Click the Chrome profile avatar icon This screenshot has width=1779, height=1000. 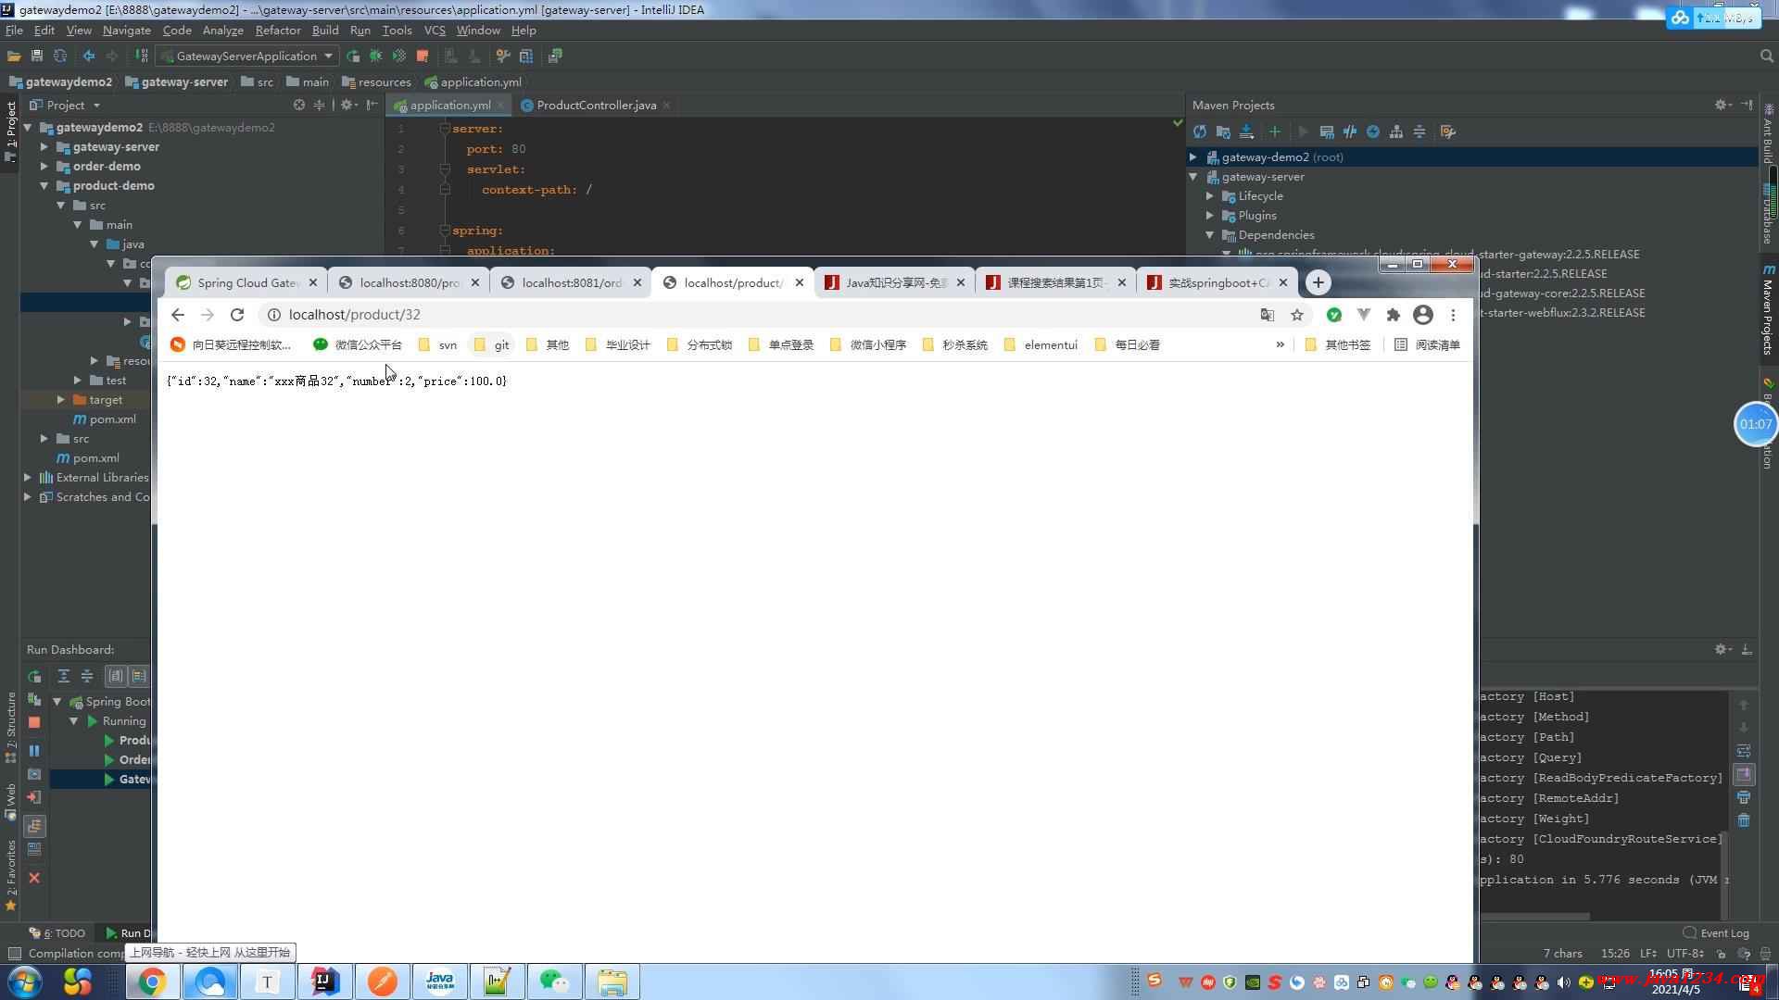point(1423,315)
